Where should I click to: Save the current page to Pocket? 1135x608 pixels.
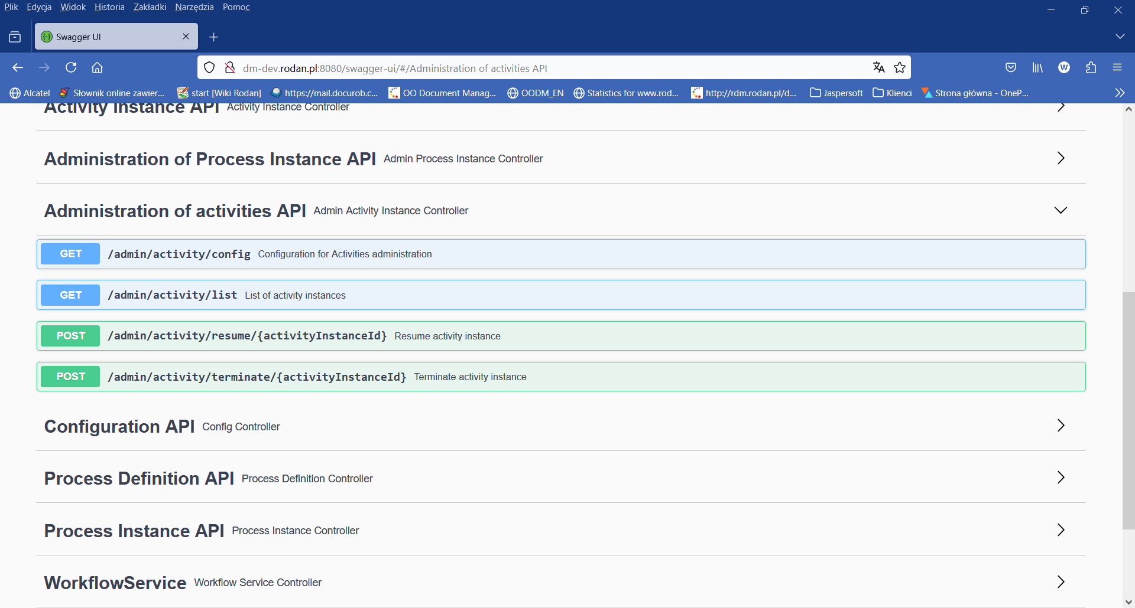pyautogui.click(x=1011, y=67)
